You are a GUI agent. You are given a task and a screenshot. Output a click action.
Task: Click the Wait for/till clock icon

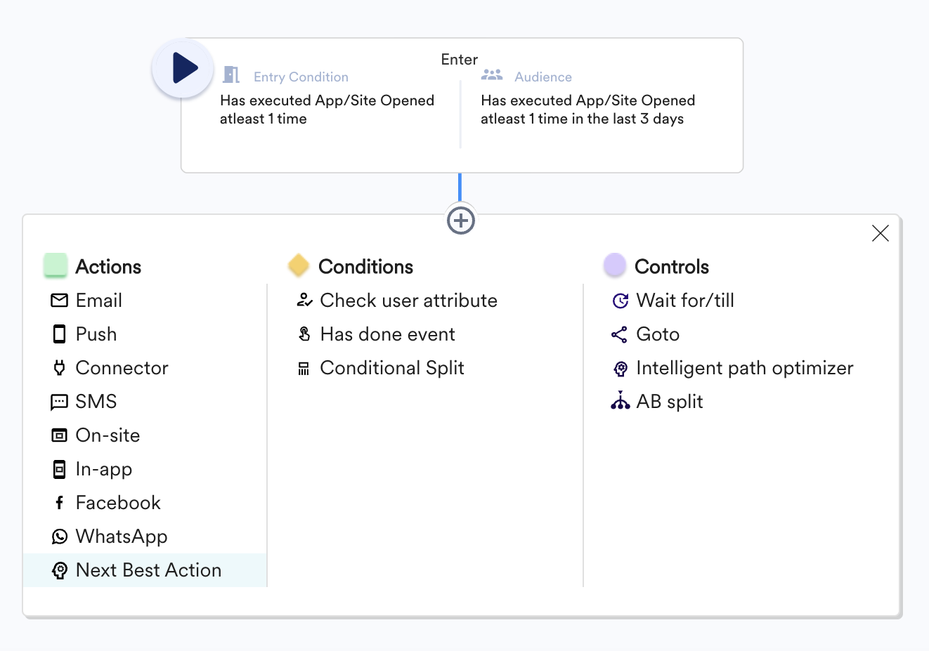(x=620, y=301)
